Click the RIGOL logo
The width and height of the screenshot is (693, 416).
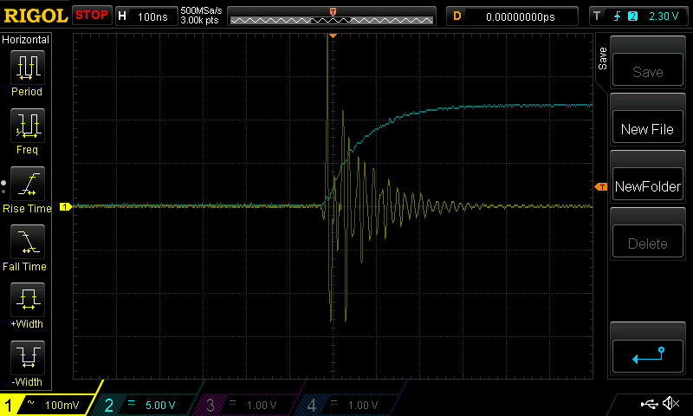36,16
